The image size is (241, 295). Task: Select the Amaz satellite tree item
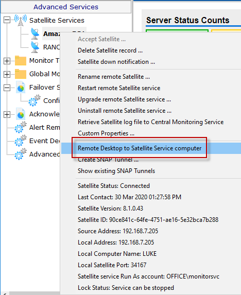(x=51, y=33)
